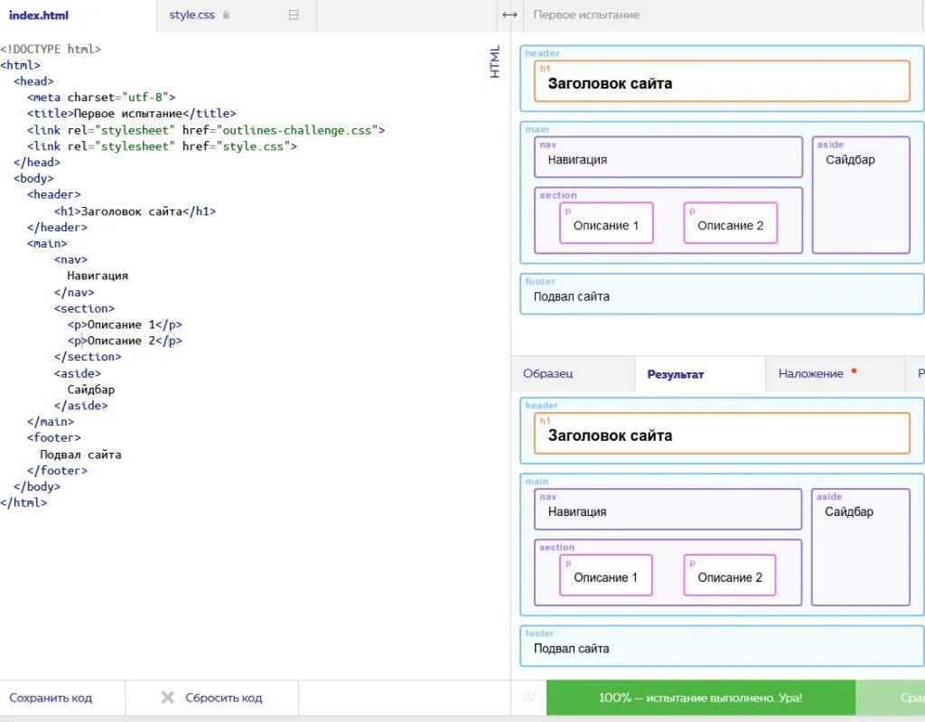Click footer Подвал сайта in sample preview
Viewport: 925px width, 722px height.
click(723, 294)
